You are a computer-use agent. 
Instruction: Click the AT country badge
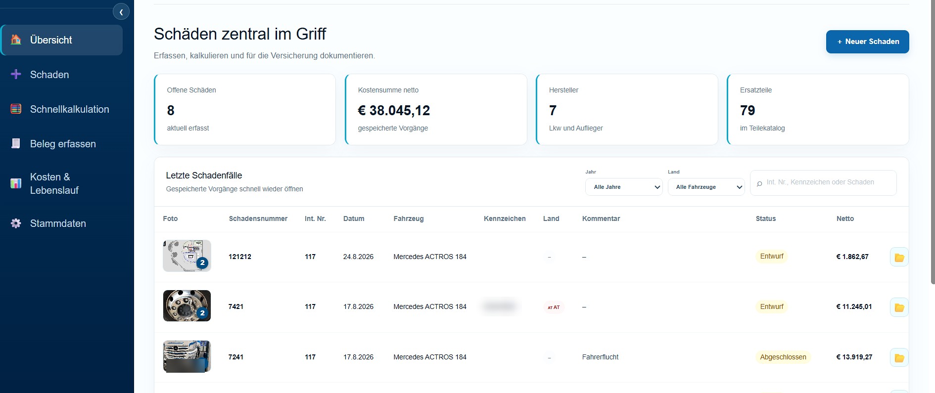click(554, 307)
